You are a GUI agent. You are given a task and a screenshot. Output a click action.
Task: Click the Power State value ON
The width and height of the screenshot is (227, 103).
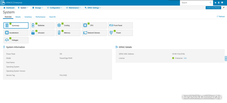tap(61, 54)
